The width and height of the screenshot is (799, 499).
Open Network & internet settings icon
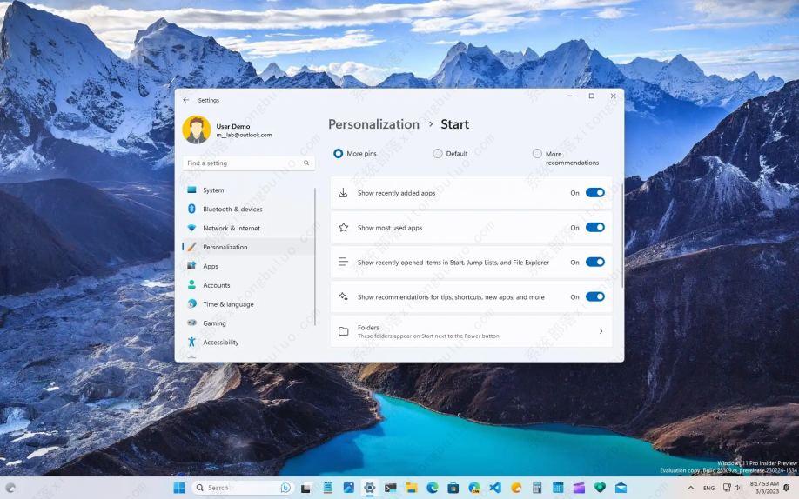click(x=191, y=228)
